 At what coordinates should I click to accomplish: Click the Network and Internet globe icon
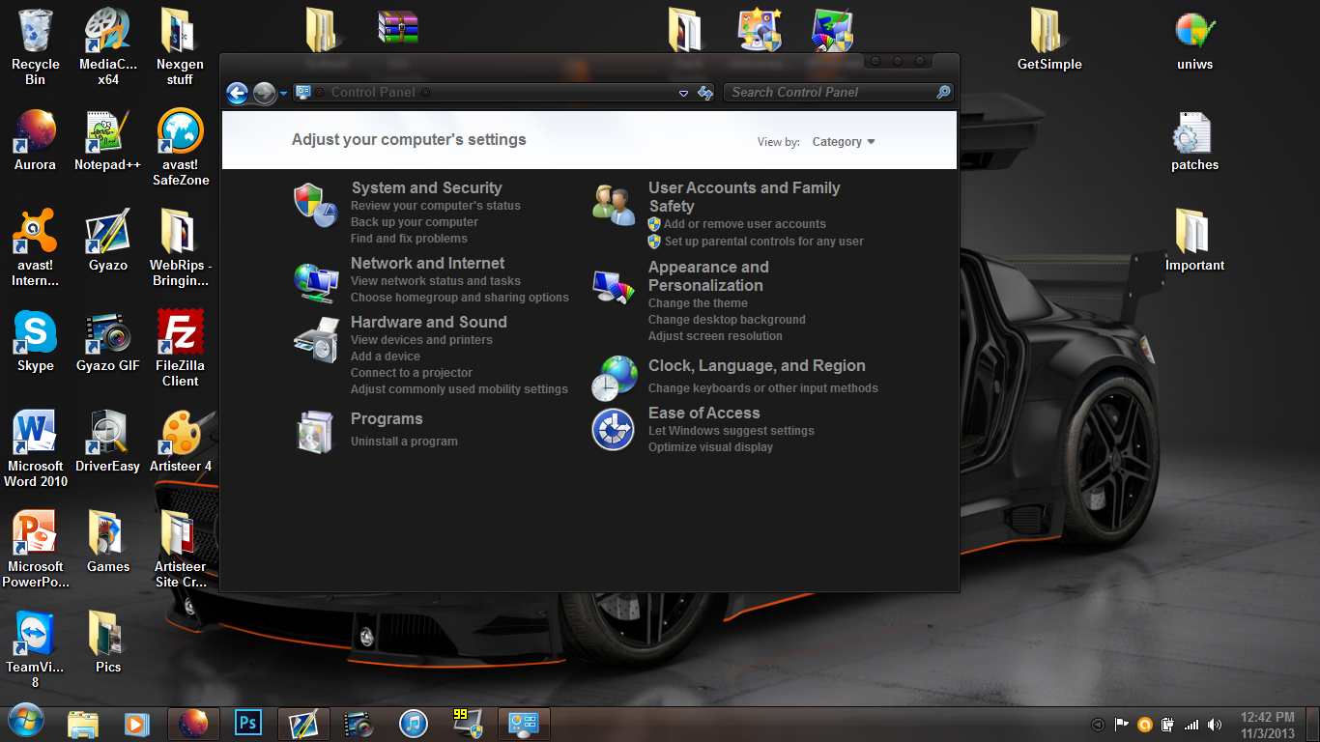pos(315,280)
